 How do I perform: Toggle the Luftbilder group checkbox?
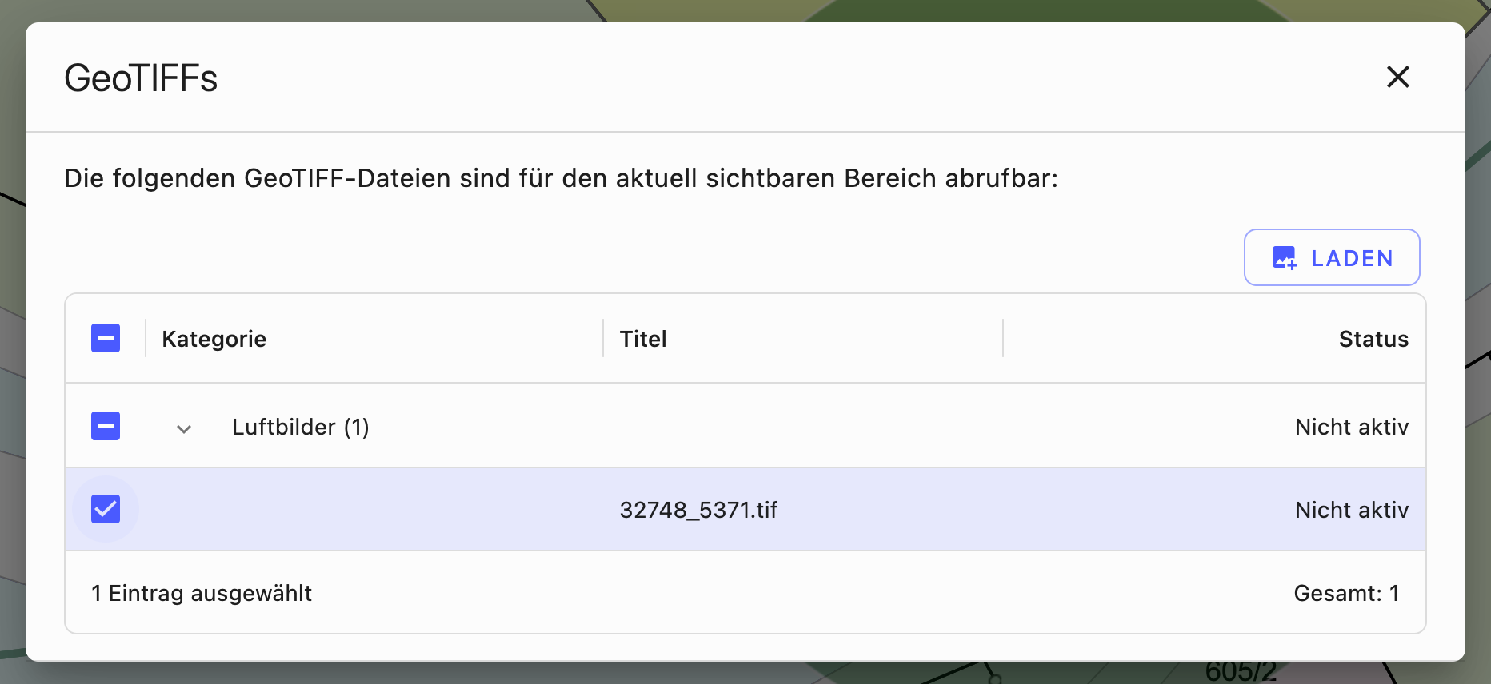coord(106,427)
